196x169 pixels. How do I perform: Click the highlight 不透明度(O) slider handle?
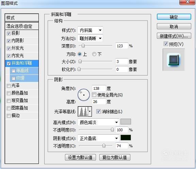pyautogui.click(x=112, y=130)
